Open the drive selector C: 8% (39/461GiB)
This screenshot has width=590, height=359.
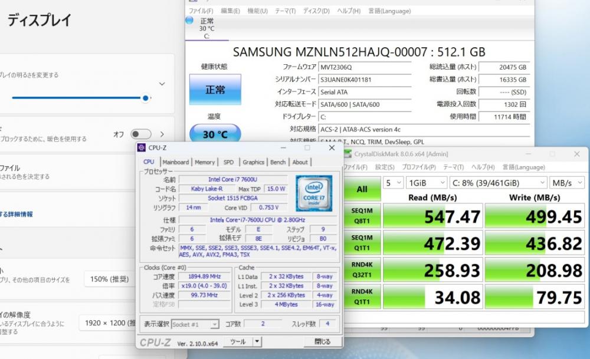pyautogui.click(x=498, y=183)
